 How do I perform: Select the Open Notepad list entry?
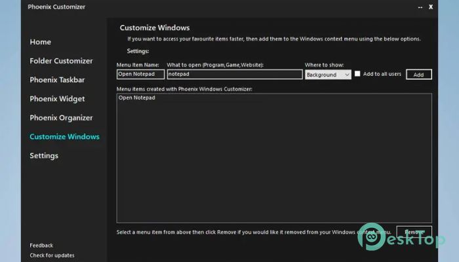tap(136, 98)
